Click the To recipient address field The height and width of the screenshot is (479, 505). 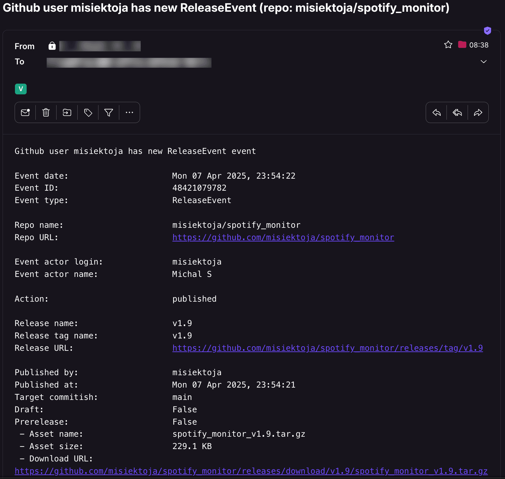click(x=129, y=62)
